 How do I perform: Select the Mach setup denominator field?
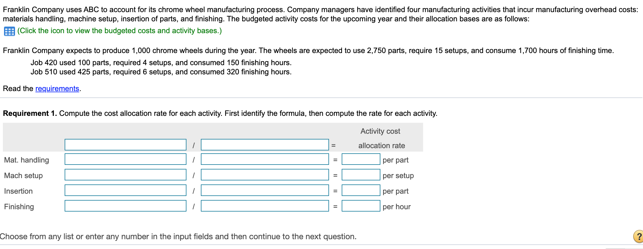(265, 175)
